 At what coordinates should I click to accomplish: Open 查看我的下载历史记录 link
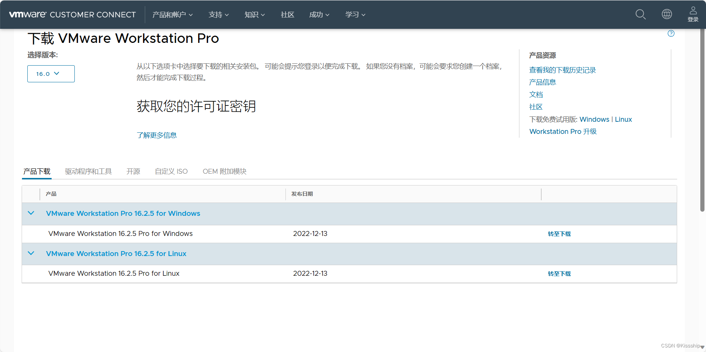(x=563, y=70)
